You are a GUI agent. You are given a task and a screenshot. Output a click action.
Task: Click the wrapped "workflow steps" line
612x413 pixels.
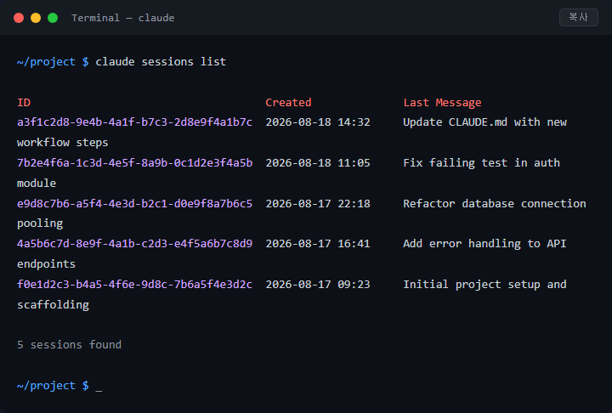click(x=62, y=143)
